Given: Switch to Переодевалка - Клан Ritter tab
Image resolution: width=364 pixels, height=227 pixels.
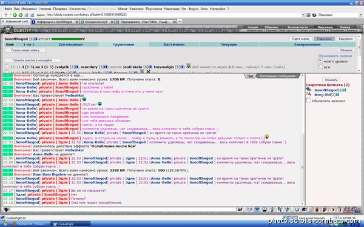Looking at the screenshot, I should (x=146, y=22).
